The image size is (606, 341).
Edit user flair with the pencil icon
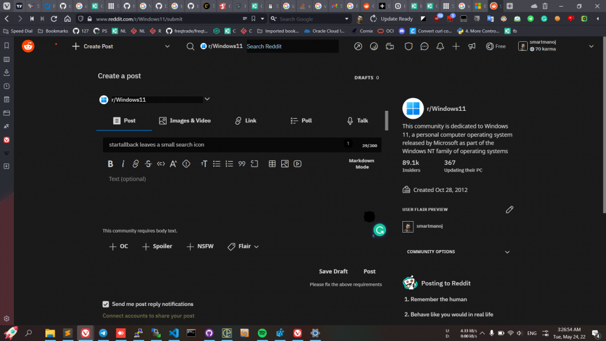pyautogui.click(x=509, y=210)
